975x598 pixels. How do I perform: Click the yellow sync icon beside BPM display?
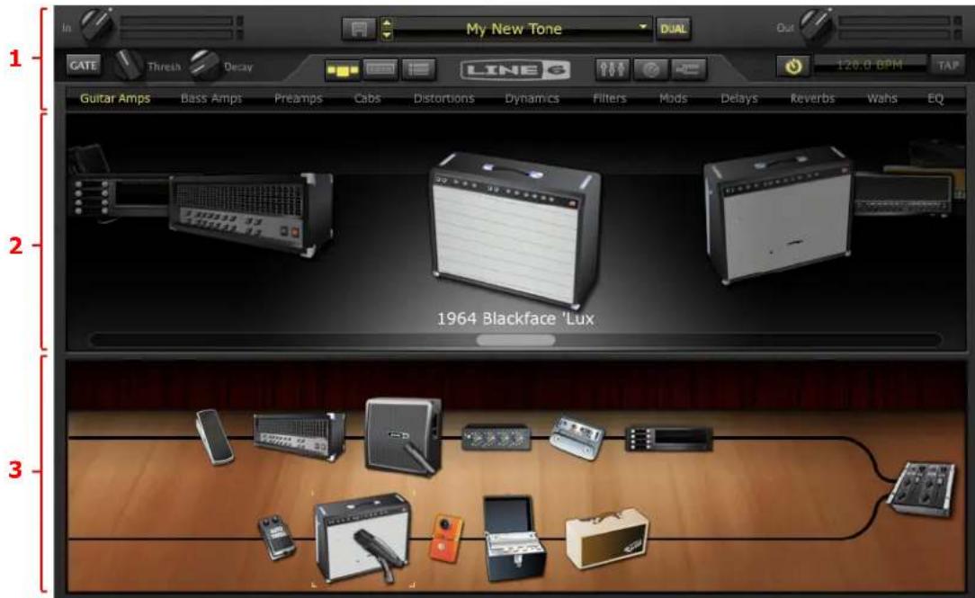click(792, 66)
